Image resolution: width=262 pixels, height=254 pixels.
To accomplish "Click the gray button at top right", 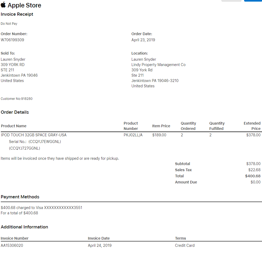I will [x=231, y=1].
